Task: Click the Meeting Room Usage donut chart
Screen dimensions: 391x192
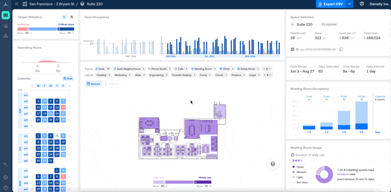Action: click(x=325, y=174)
